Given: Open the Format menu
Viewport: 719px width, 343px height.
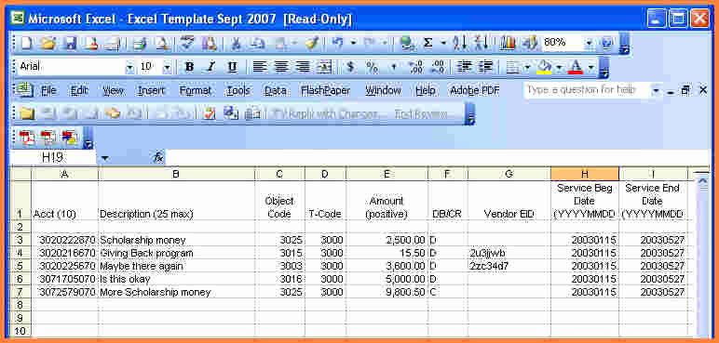Looking at the screenshot, I should pos(196,91).
